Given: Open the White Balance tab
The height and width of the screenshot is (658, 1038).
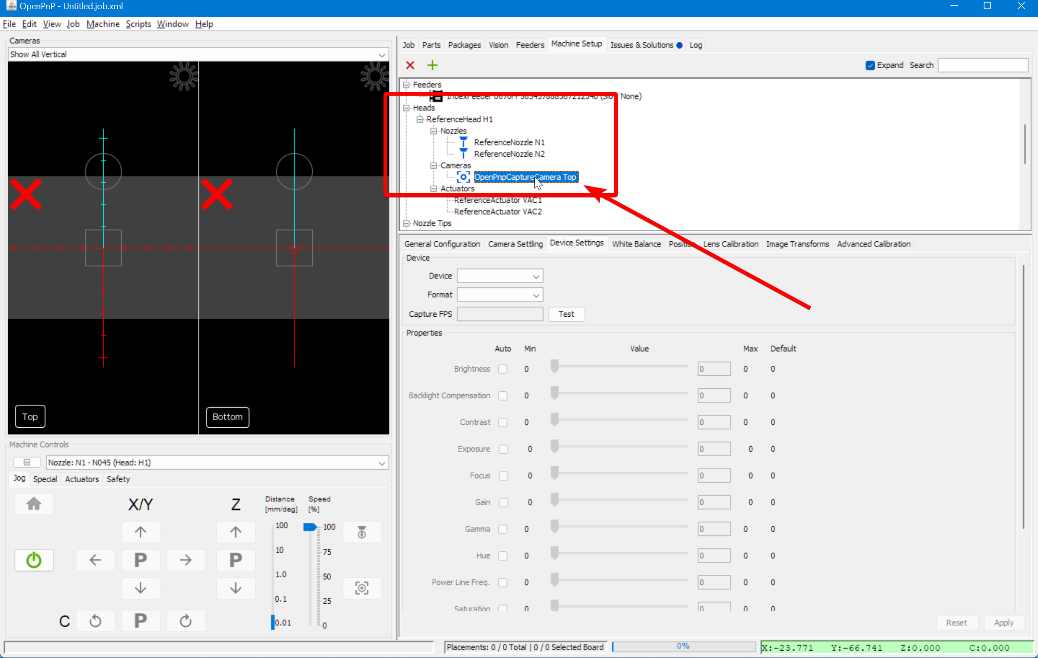Looking at the screenshot, I should (x=635, y=244).
